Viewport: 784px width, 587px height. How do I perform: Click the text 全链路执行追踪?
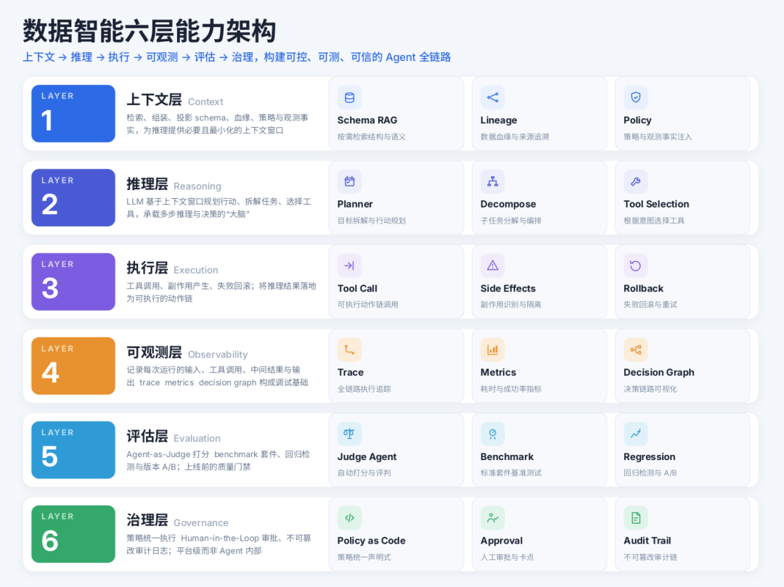(364, 389)
